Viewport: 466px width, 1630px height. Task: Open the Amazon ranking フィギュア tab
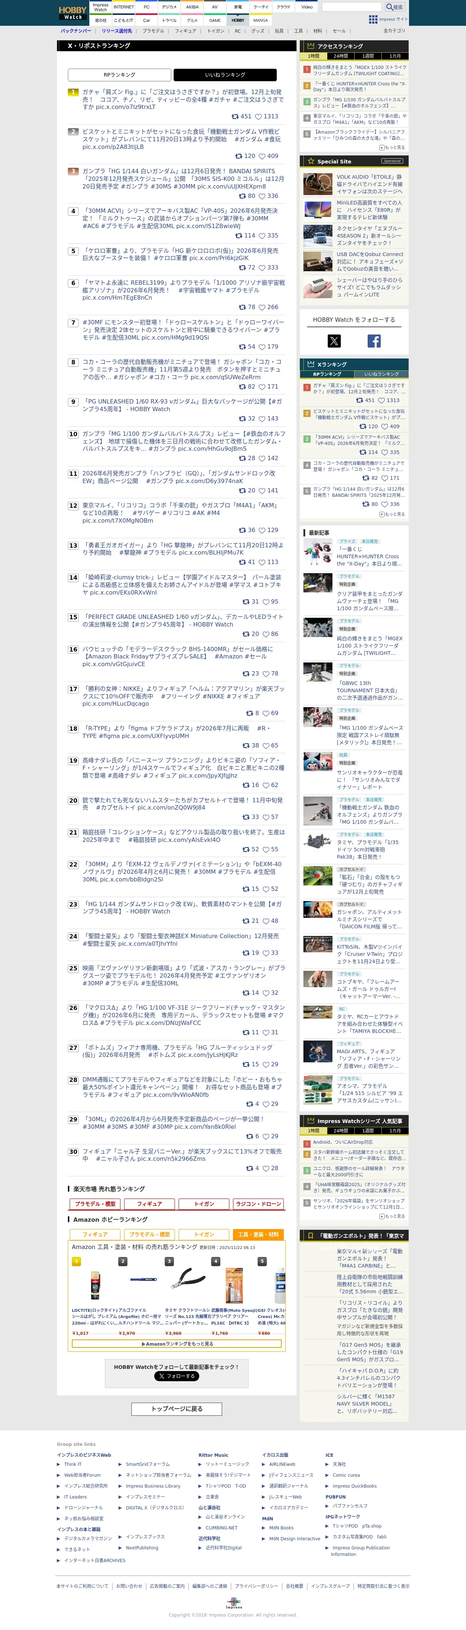coord(95,1234)
